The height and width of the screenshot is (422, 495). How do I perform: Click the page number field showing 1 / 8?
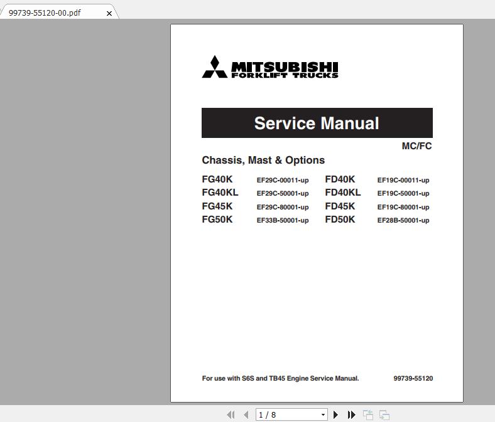(x=291, y=414)
